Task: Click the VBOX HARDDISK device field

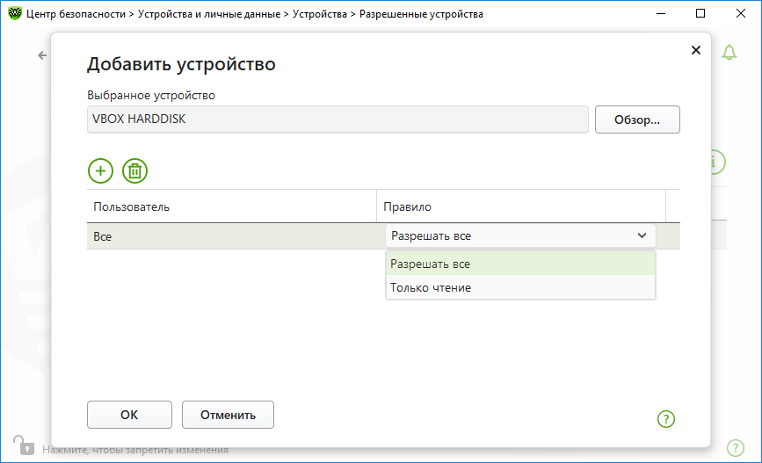Action: [337, 119]
